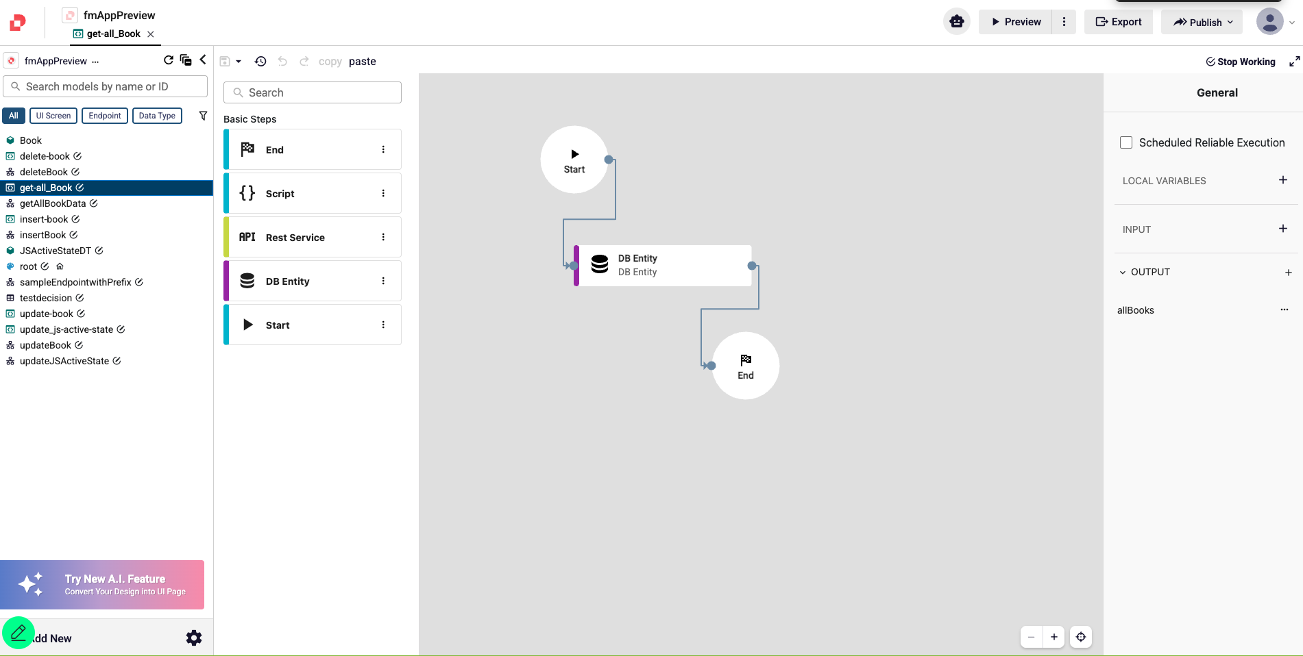Screen dimensions: 1303x656
Task: Select the UI Screen filter
Action: point(53,116)
